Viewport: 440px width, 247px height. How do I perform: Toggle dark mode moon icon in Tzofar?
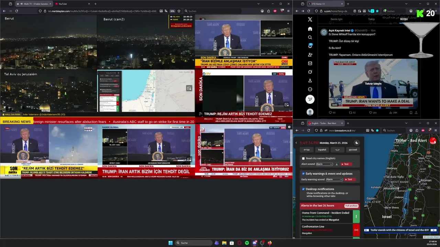[x=356, y=143]
